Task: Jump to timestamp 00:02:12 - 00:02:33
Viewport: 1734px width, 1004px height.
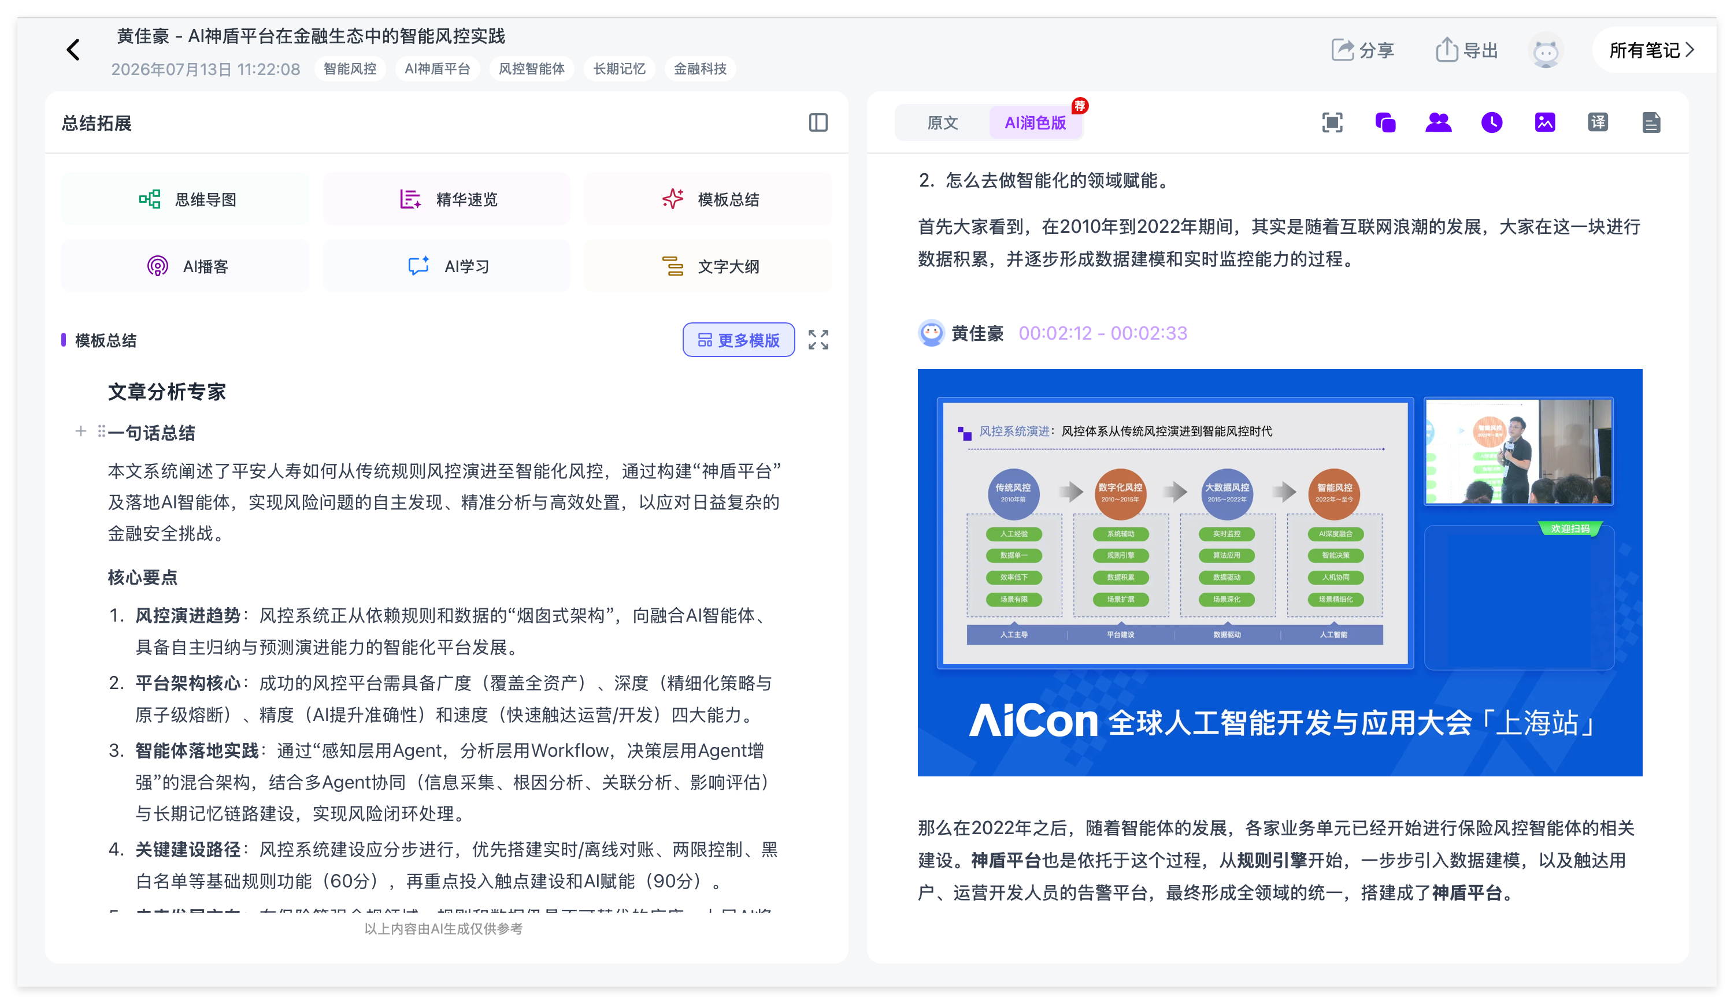Action: tap(1102, 333)
